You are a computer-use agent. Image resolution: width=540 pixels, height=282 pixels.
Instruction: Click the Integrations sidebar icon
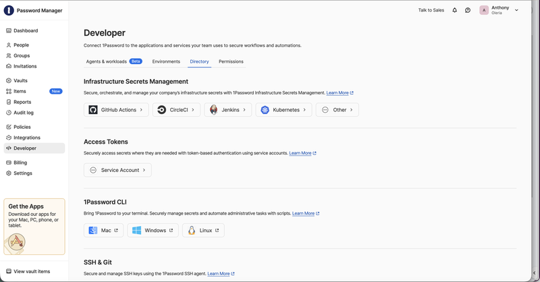[9, 138]
